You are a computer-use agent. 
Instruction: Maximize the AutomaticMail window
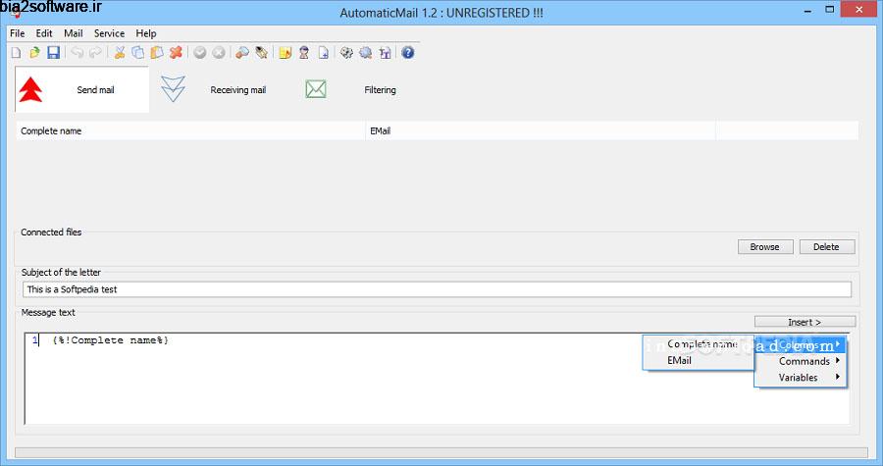click(829, 10)
